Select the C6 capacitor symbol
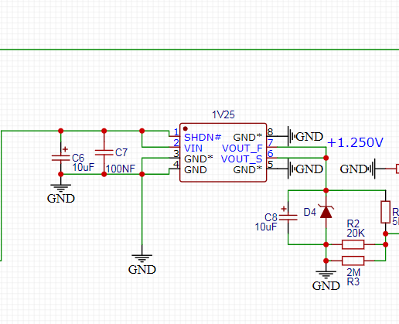This screenshot has width=399, height=324. coord(61,158)
